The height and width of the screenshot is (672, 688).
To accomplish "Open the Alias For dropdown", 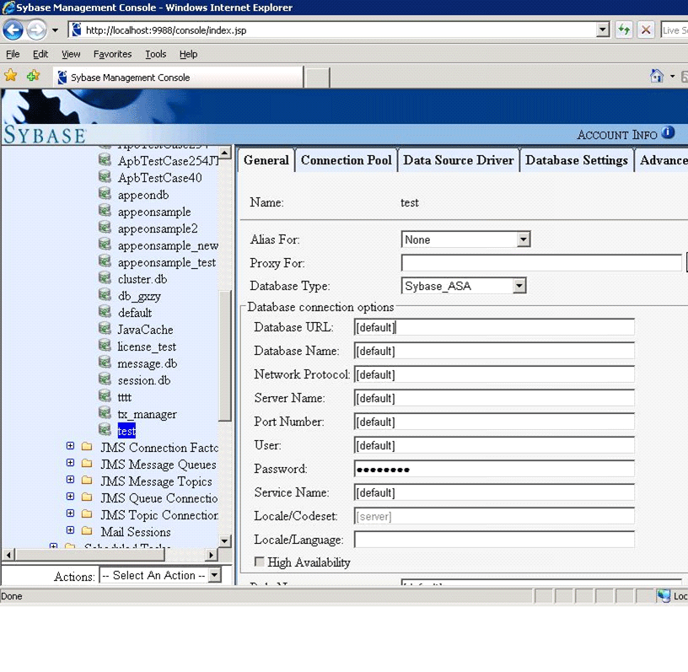I will [523, 239].
